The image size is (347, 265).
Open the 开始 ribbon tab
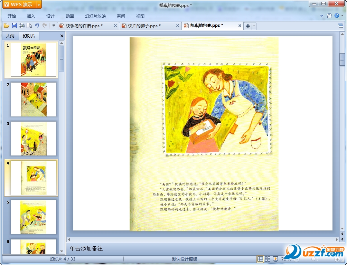[11, 16]
